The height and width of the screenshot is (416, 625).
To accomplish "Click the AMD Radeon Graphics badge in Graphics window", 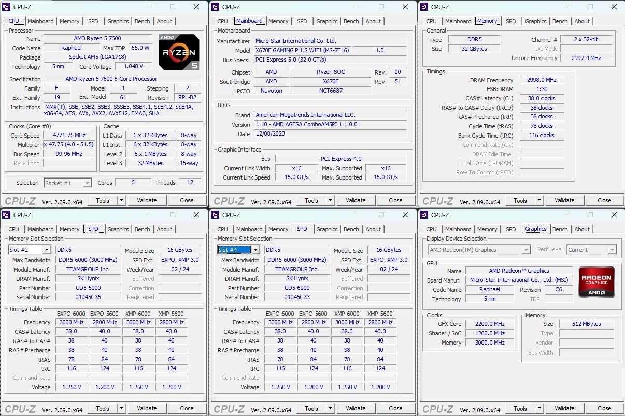I will click(x=596, y=282).
